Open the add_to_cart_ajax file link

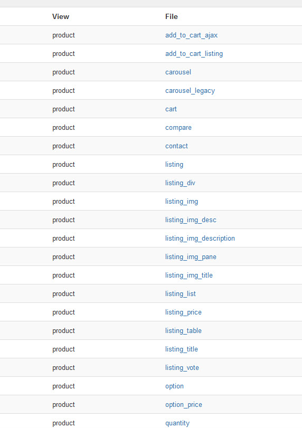pos(192,35)
